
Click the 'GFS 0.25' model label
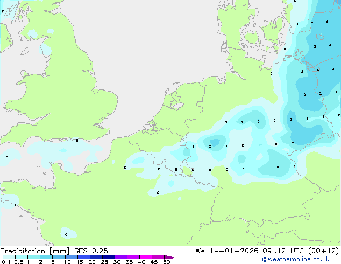click(x=91, y=251)
